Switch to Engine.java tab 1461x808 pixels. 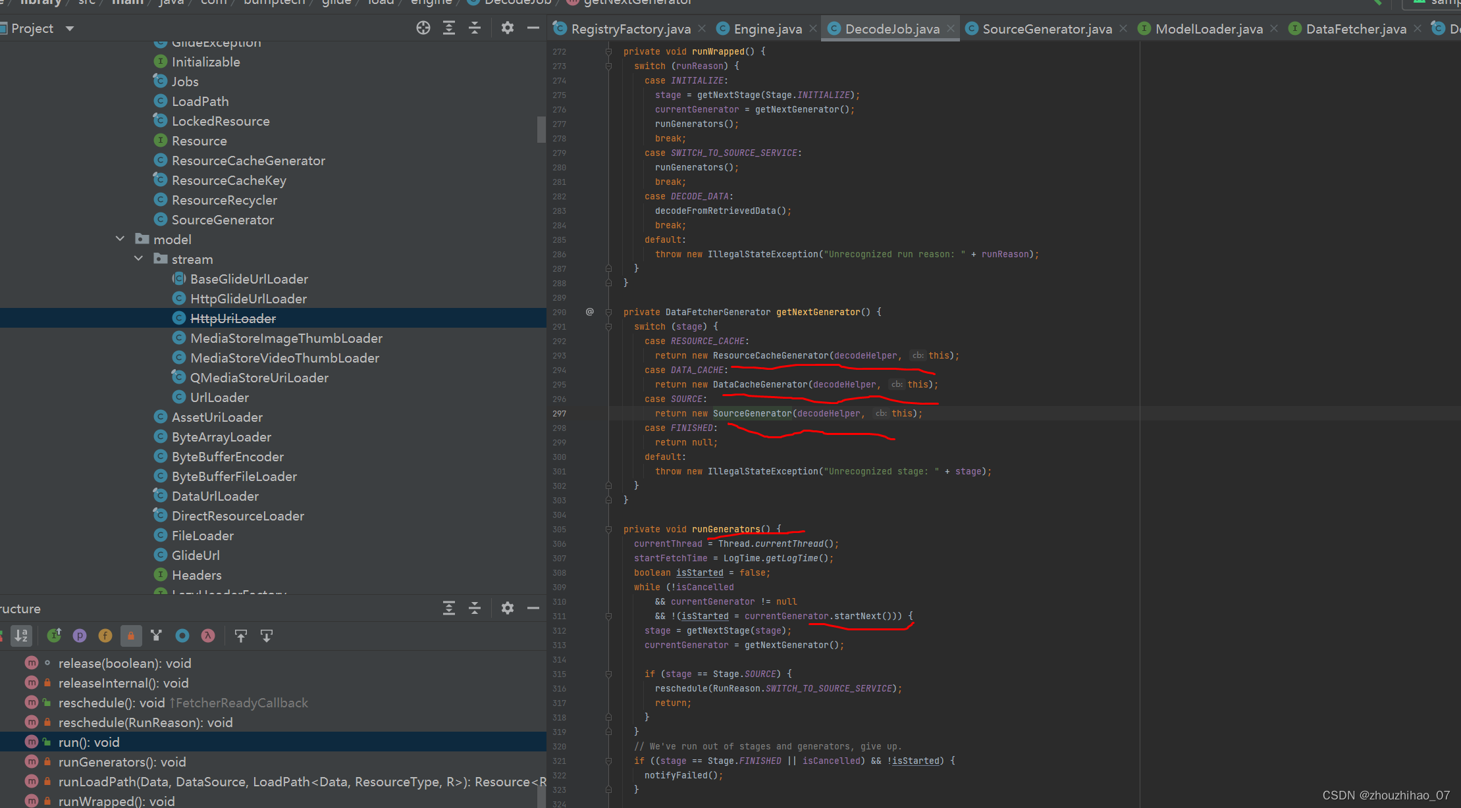pyautogui.click(x=768, y=28)
